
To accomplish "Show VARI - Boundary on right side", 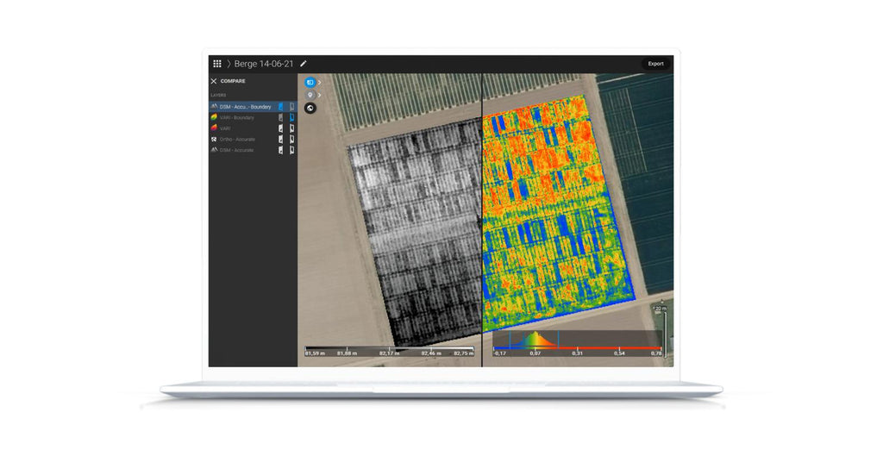I will coord(291,117).
